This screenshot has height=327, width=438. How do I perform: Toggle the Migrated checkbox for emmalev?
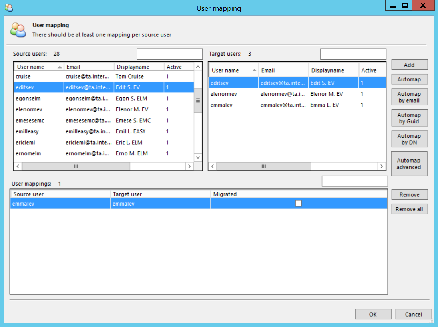298,204
